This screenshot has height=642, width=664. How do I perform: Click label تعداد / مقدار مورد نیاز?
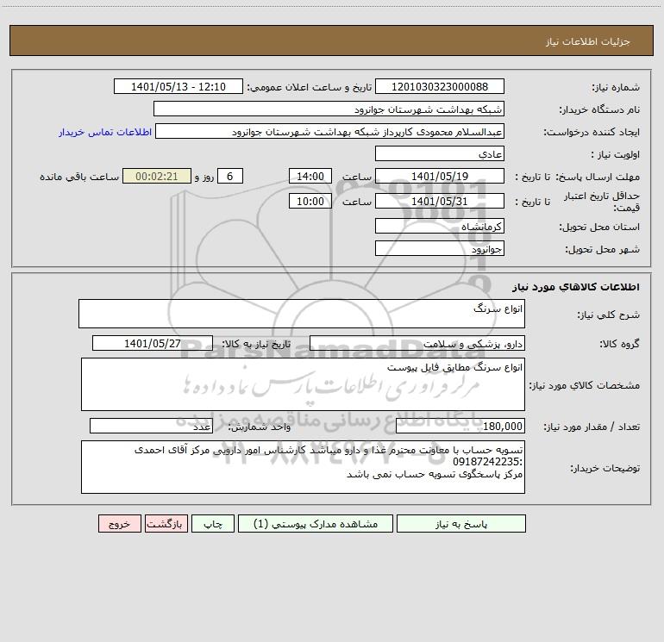(x=592, y=427)
